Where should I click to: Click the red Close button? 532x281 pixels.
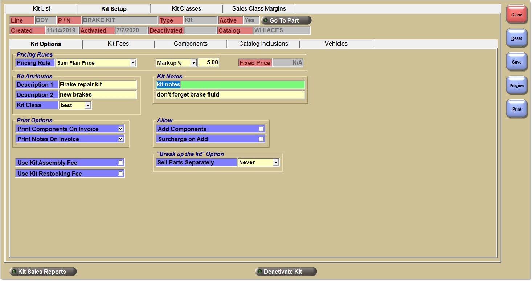(516, 15)
